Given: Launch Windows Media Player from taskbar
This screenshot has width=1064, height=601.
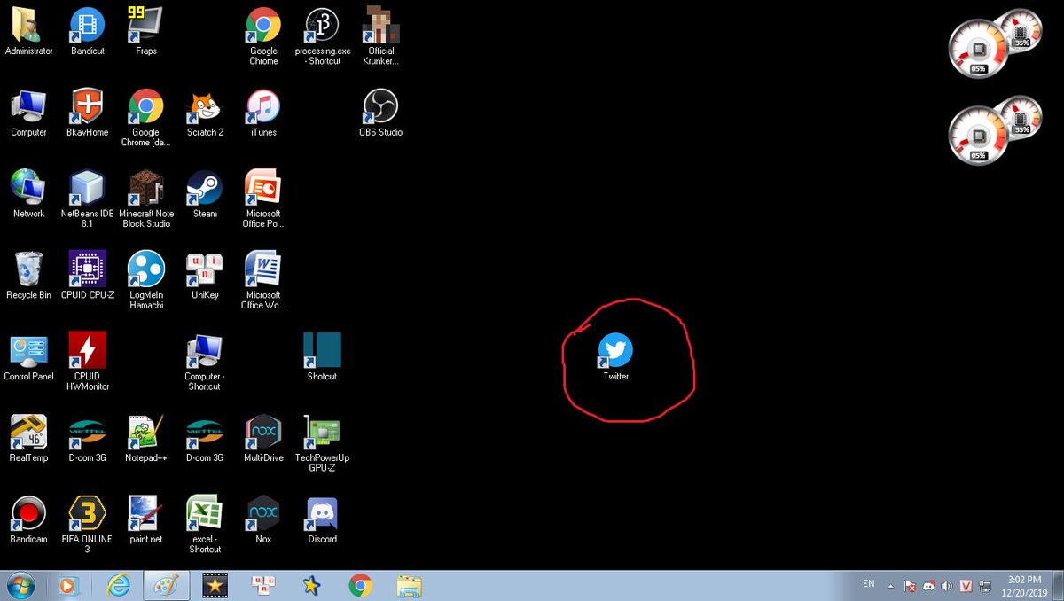Looking at the screenshot, I should click(x=67, y=585).
